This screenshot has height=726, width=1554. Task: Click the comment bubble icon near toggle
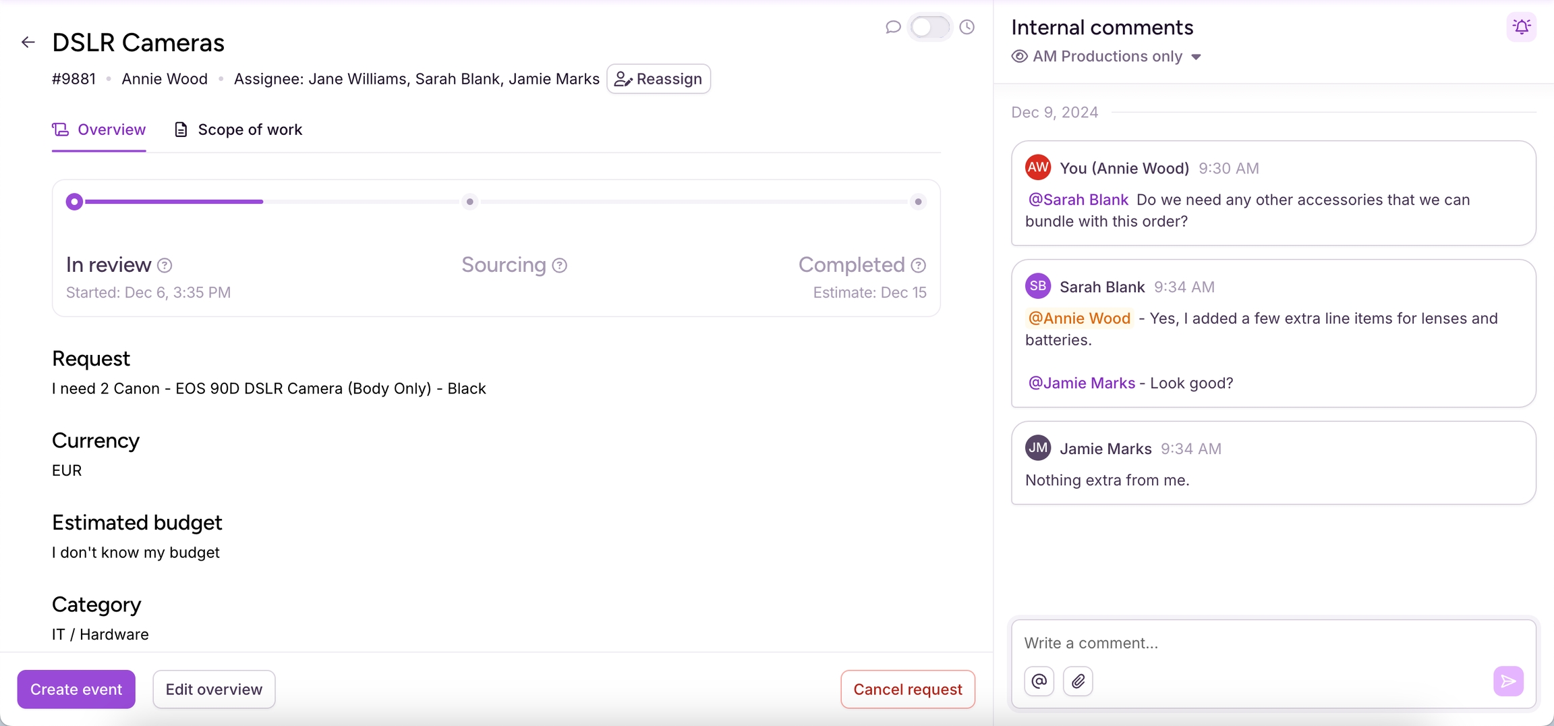pos(893,27)
